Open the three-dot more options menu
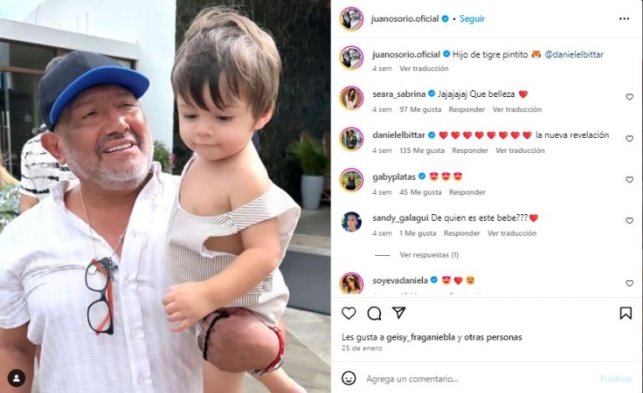Viewport: 643px width, 393px height. pyautogui.click(x=624, y=19)
